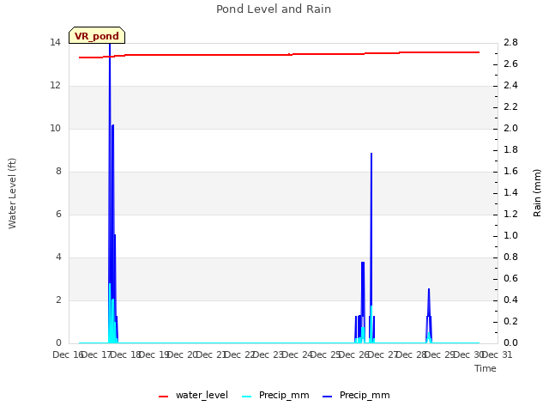Click the small rain peak near Dec 28
This screenshot has height=412, width=549.
429,289
